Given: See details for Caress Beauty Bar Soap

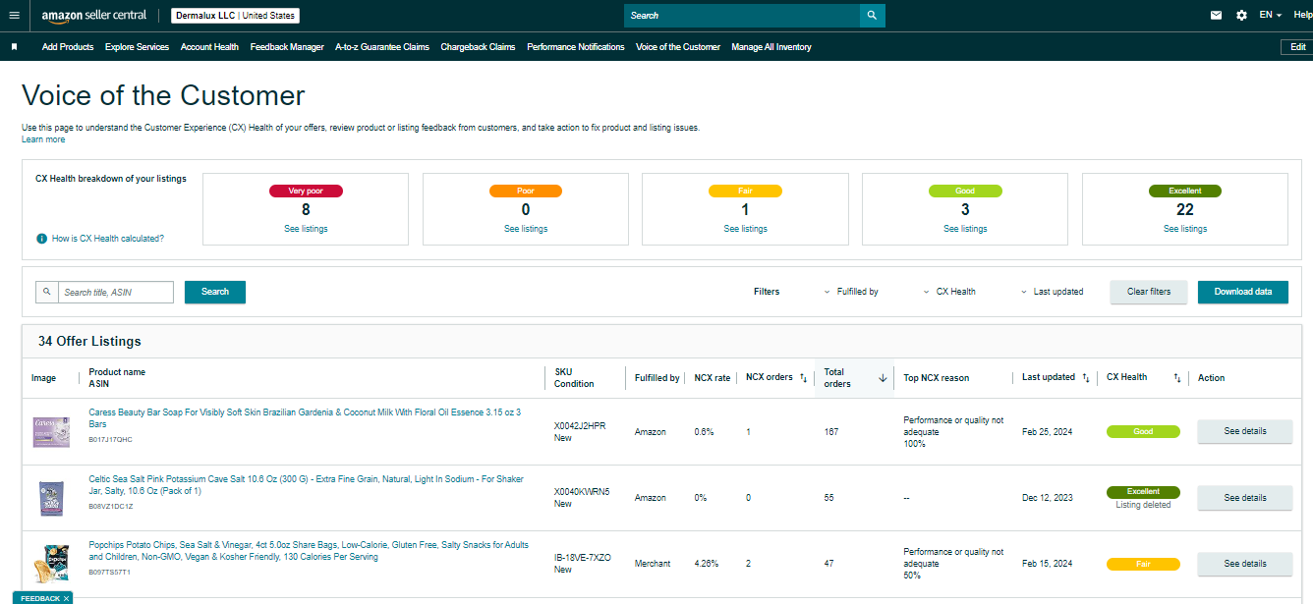Looking at the screenshot, I should click(1245, 431).
